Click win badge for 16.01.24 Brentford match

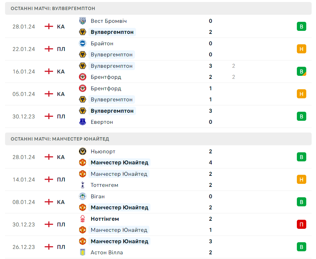click(x=301, y=71)
